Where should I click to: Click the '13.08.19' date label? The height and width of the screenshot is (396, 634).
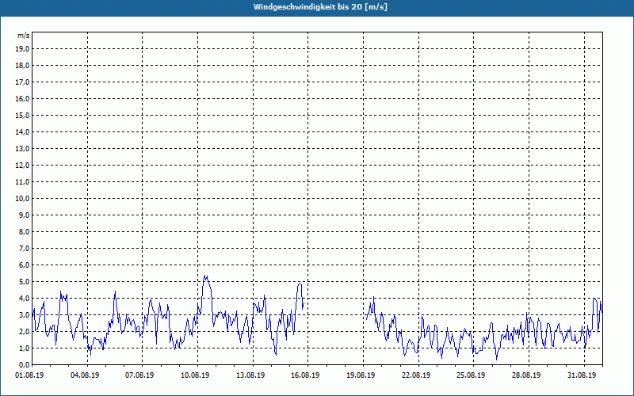click(x=250, y=375)
